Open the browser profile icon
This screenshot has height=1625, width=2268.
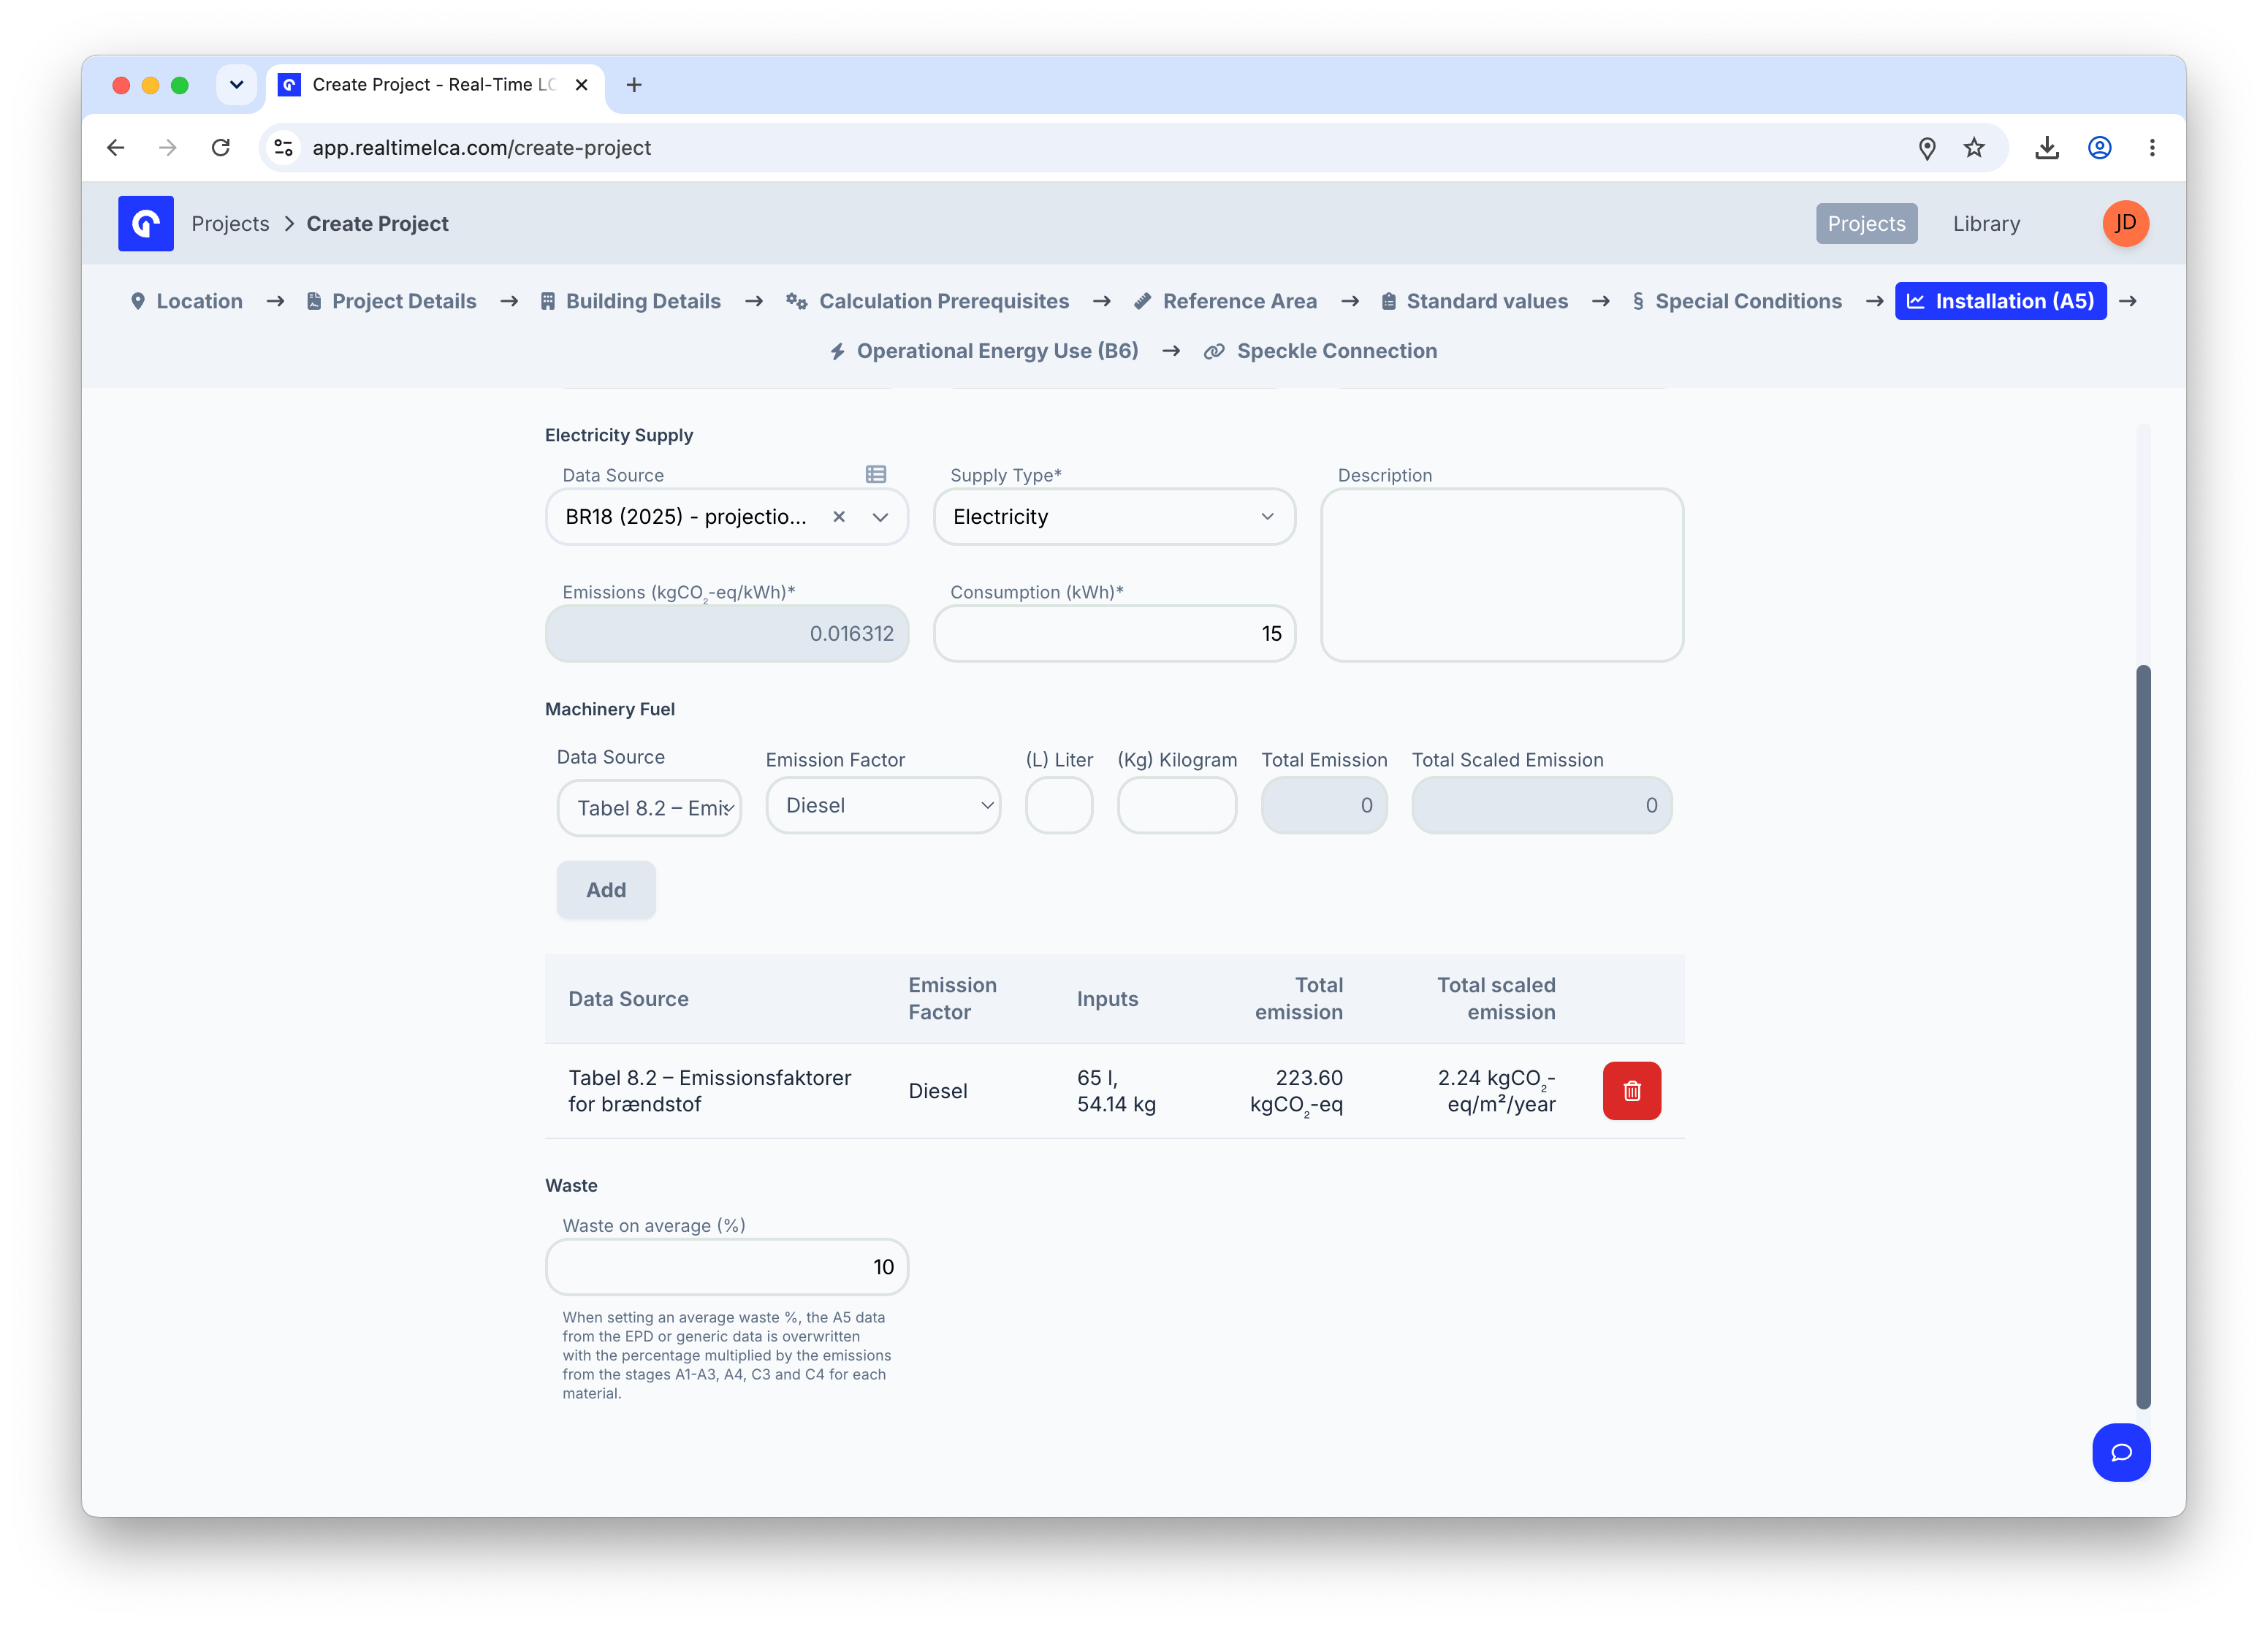tap(2099, 148)
